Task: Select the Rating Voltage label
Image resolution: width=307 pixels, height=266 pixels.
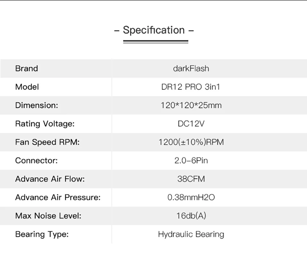Action: [x=45, y=124]
